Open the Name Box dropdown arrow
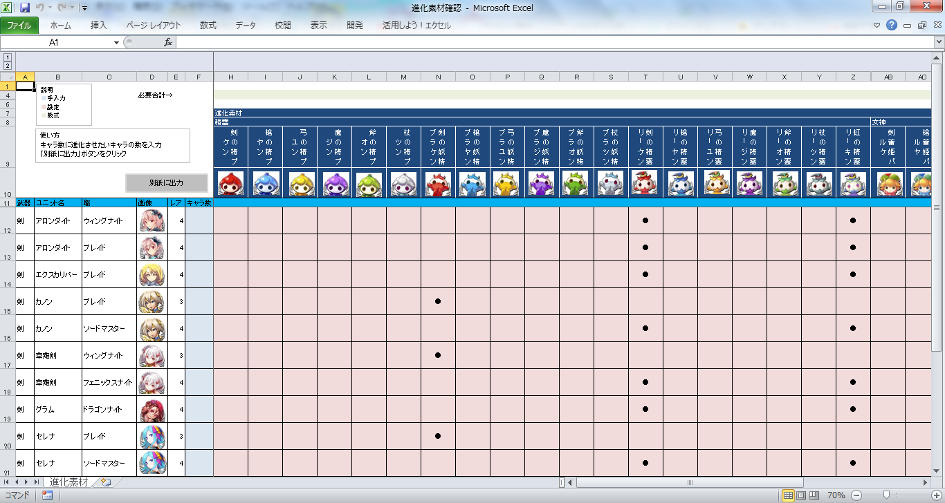The image size is (945, 503). [116, 42]
